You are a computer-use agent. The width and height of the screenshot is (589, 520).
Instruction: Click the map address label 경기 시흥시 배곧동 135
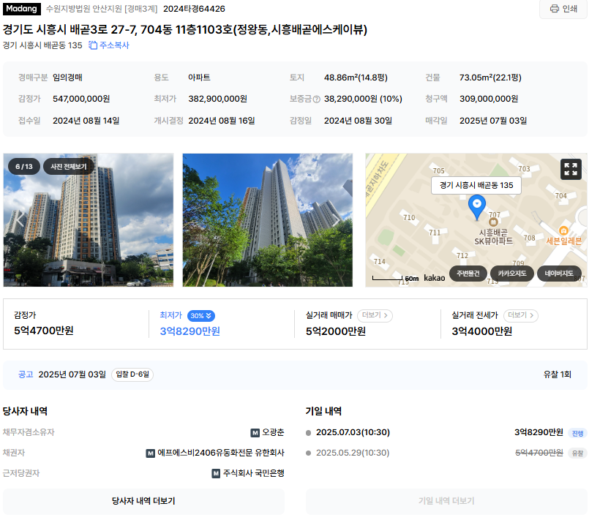[x=476, y=185]
